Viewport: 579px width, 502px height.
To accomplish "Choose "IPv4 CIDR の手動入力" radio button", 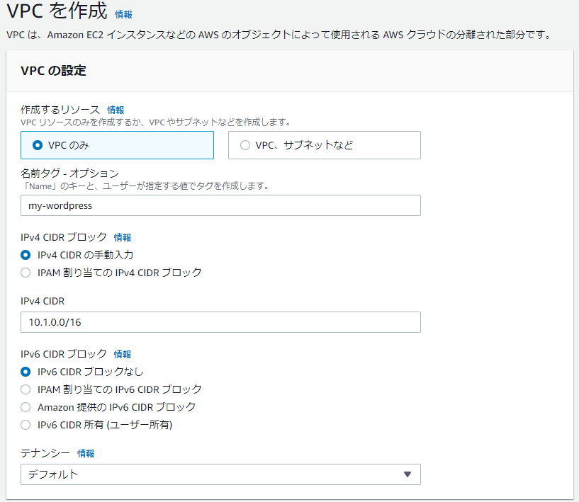I will (x=26, y=255).
